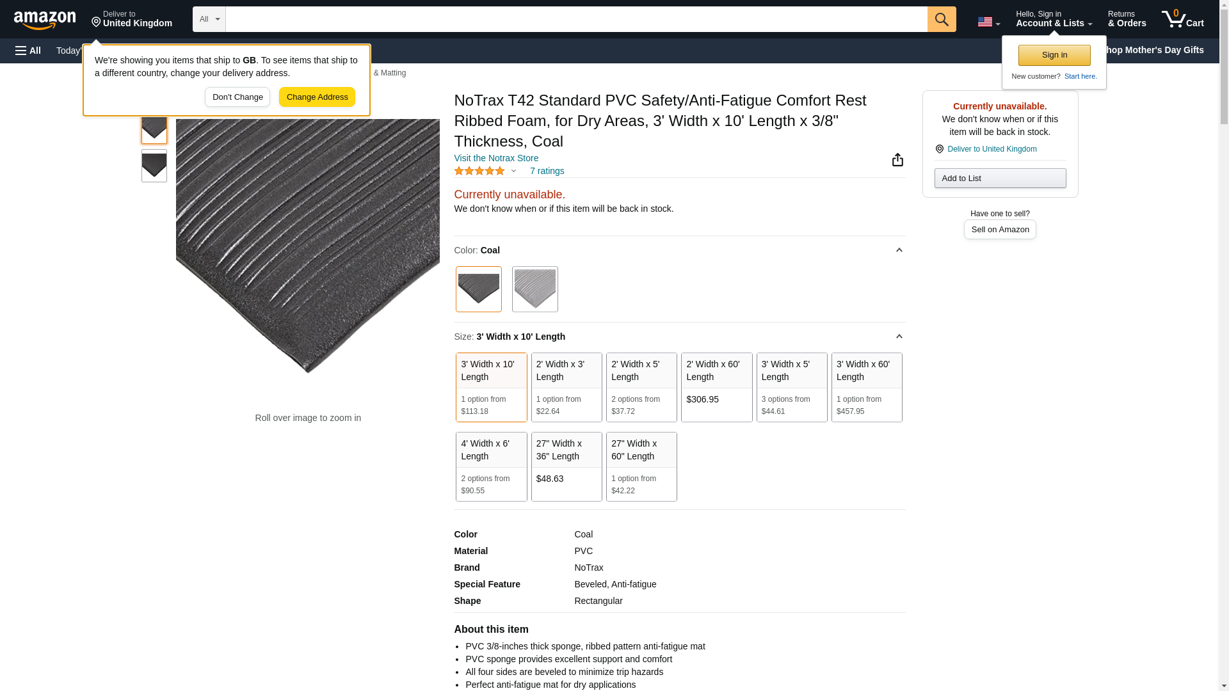Collapse the Size section chevron
The width and height of the screenshot is (1229, 691).
[899, 337]
